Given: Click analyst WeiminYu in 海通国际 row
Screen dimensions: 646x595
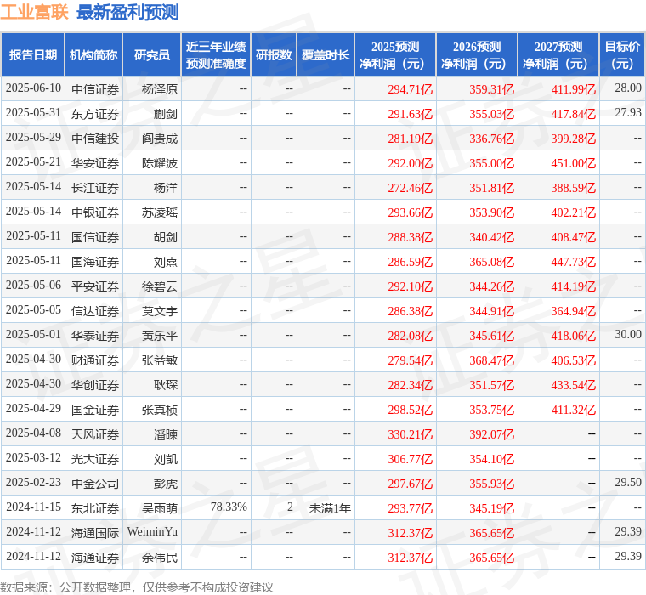Looking at the screenshot, I should pos(152,532).
